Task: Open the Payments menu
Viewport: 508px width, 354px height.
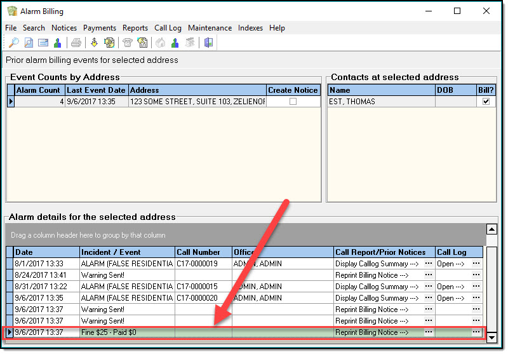Action: [100, 28]
